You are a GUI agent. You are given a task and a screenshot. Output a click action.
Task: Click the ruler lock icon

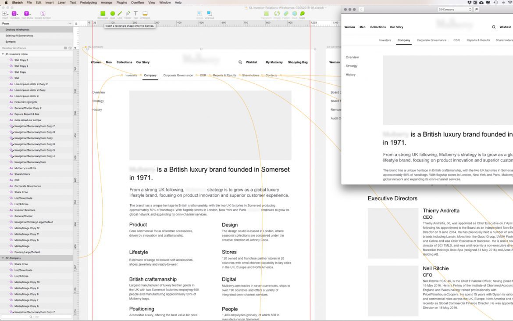(76, 24)
